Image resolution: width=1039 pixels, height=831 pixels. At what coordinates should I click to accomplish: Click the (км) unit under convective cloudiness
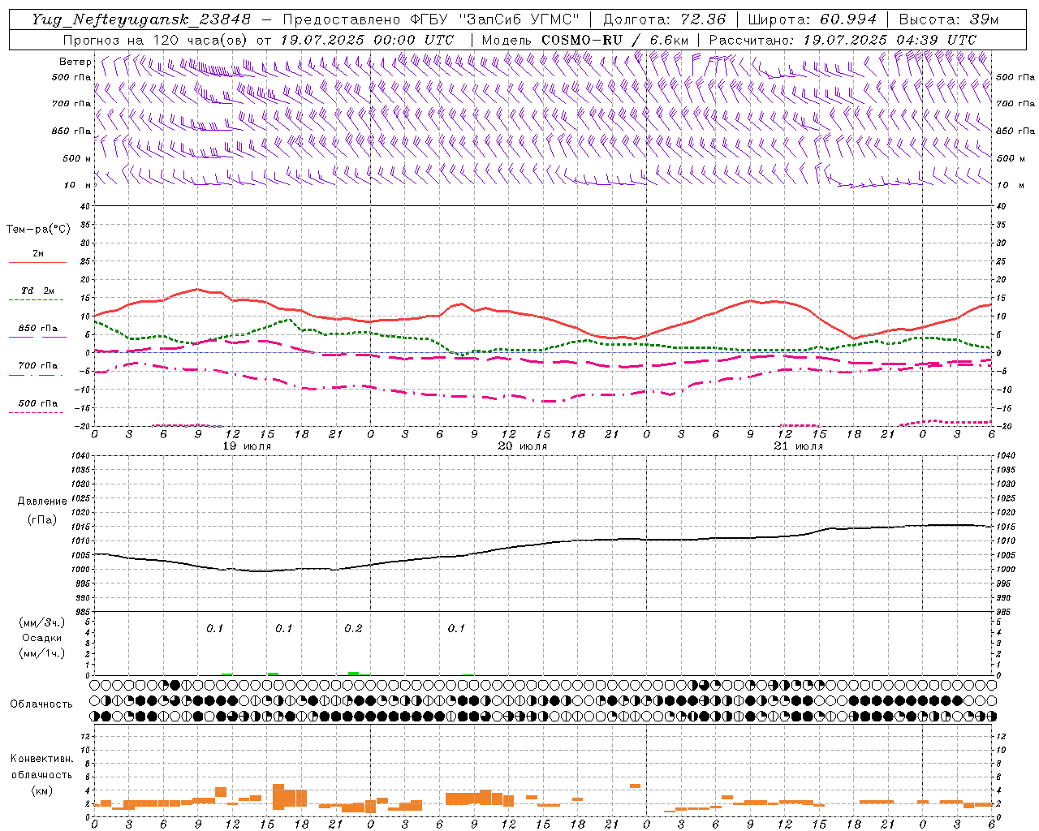pyautogui.click(x=41, y=790)
